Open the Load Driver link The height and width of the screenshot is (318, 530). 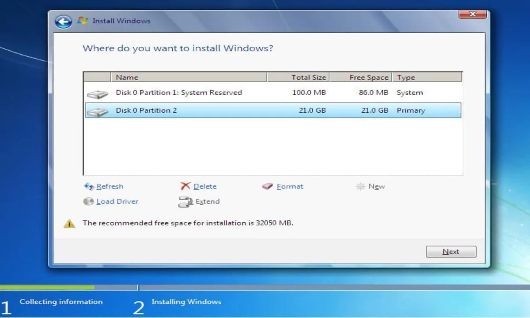(x=117, y=201)
